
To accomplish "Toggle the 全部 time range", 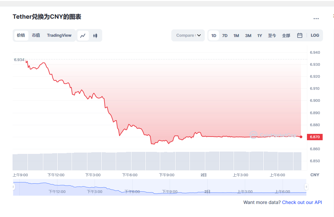I will (x=286, y=35).
